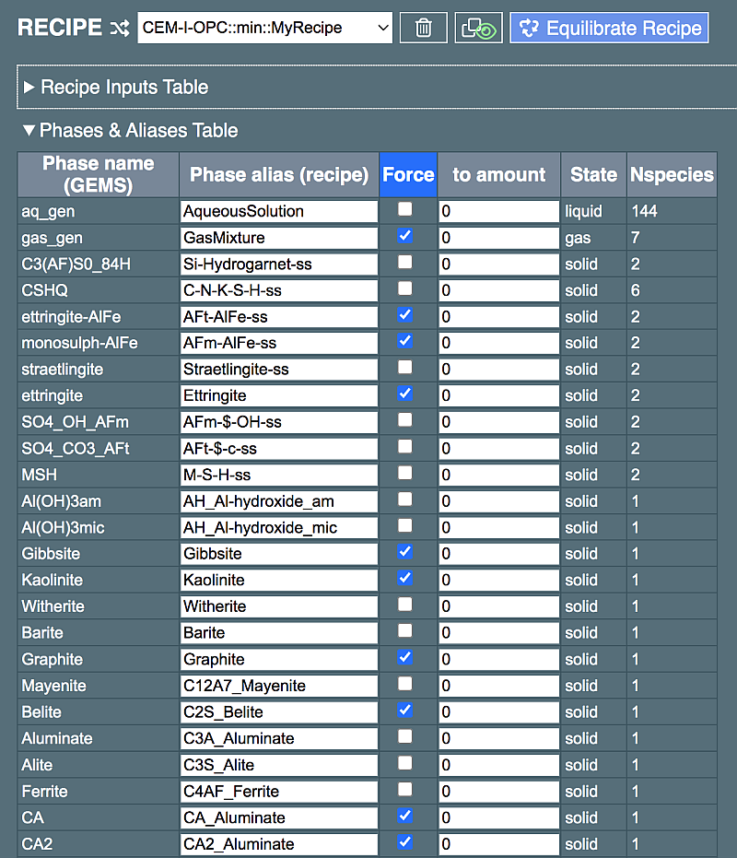
Task: Click the amount field for ettringite row
Action: 498,395
